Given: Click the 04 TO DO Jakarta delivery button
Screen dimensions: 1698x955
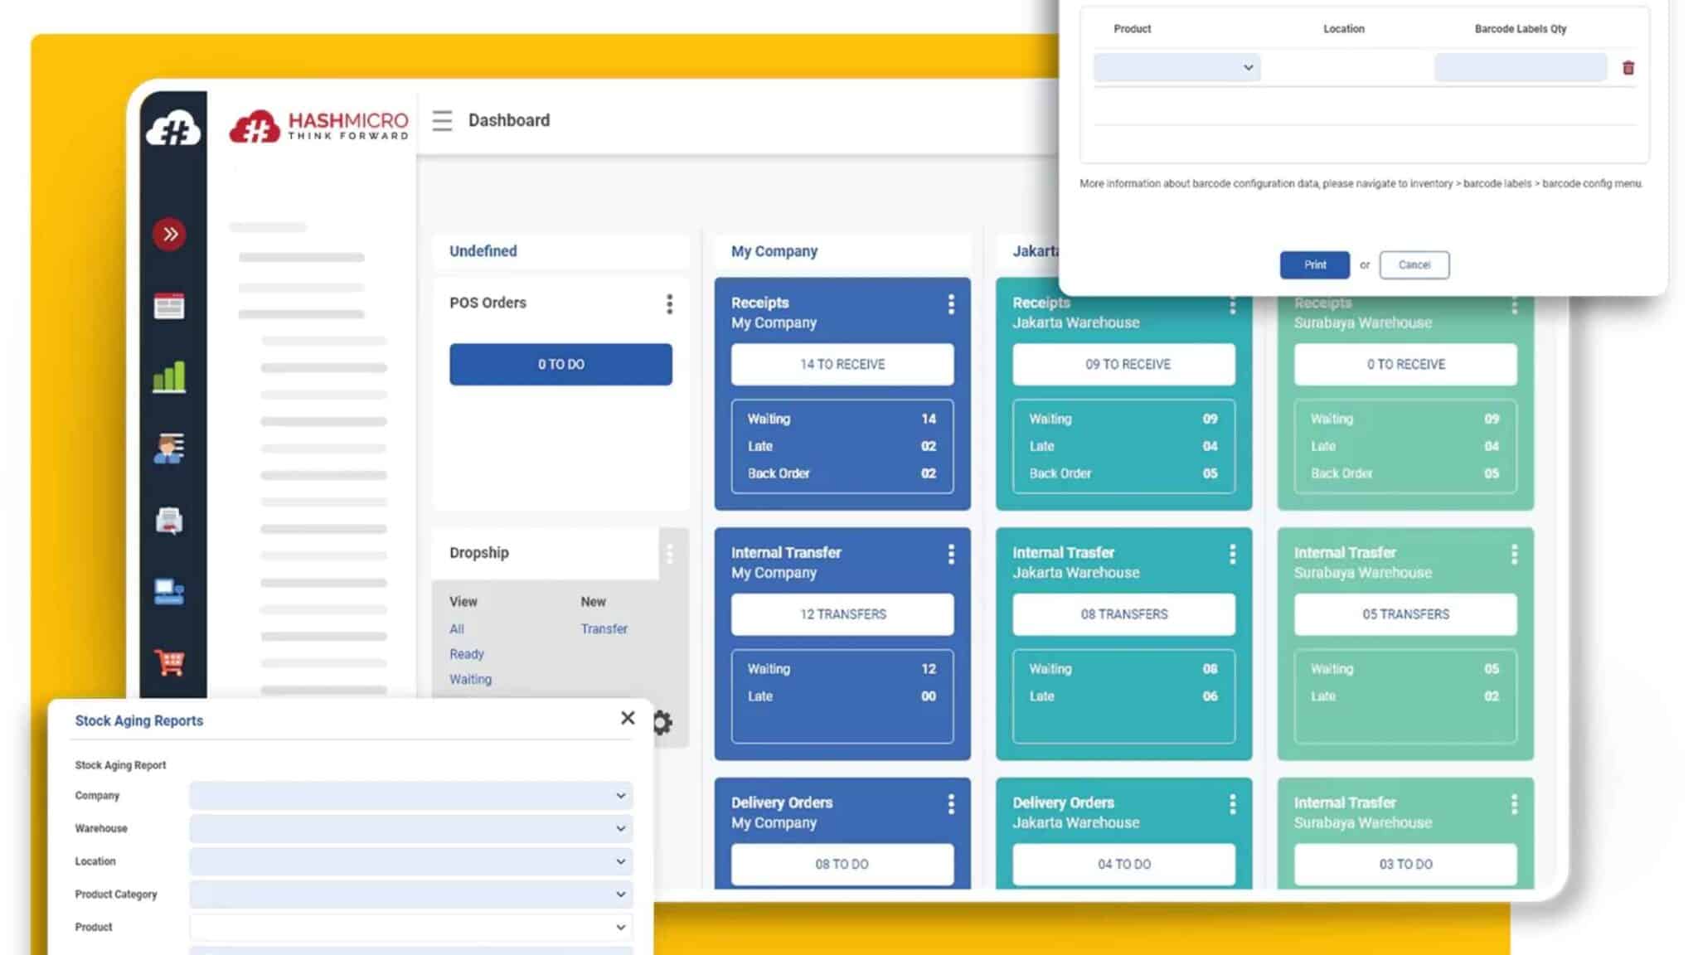Looking at the screenshot, I should 1124,865.
